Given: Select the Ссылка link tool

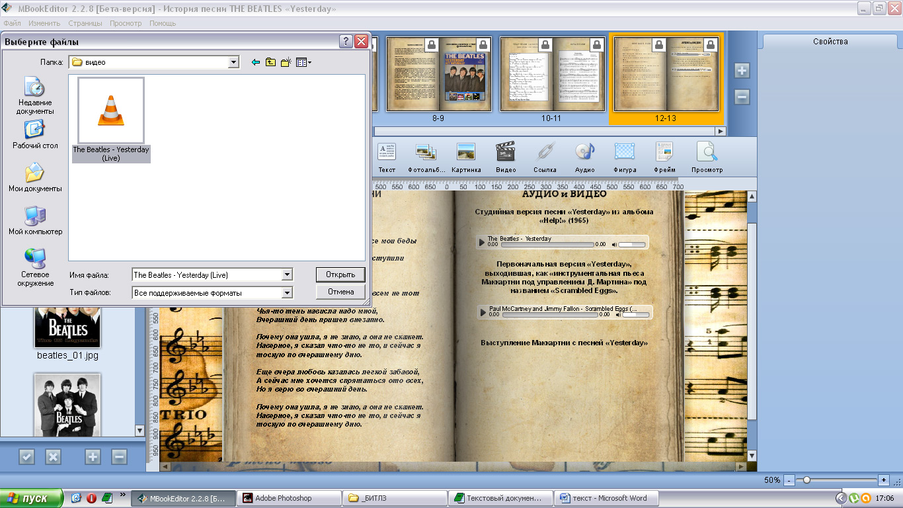Looking at the screenshot, I should [x=545, y=157].
